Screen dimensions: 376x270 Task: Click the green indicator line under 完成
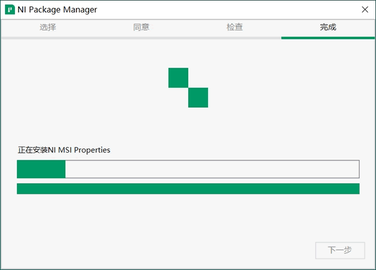point(328,38)
